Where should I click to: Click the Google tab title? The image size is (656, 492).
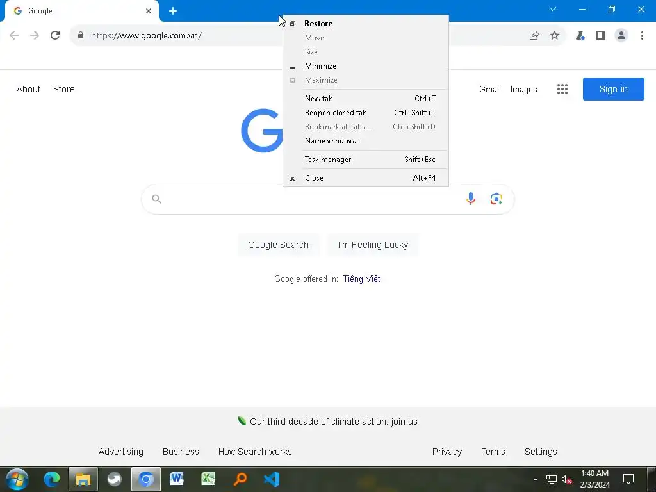click(x=40, y=11)
